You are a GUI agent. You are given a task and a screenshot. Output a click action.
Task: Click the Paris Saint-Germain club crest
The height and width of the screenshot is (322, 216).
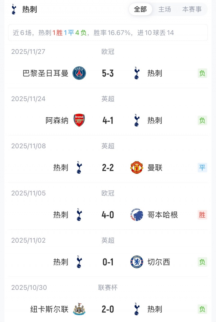click(79, 73)
